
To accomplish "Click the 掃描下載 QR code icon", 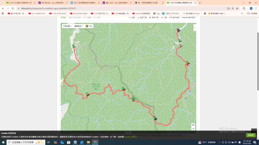I will tap(150, 17).
